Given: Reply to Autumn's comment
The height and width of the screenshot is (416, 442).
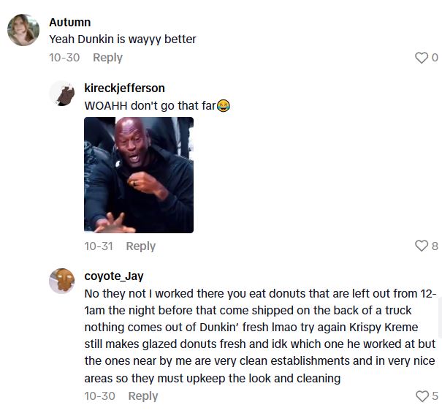Looking at the screenshot, I should [x=107, y=58].
